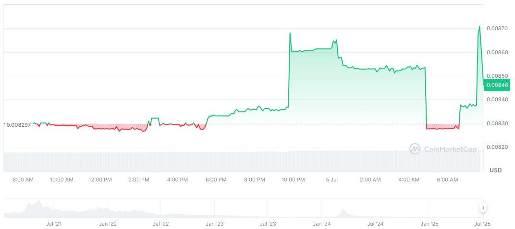
Task: Click the green 0.00846 current price tag
Action: click(x=496, y=85)
